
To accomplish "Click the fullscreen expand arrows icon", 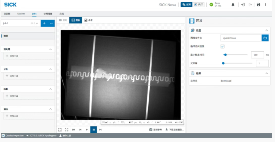I will (x=66, y=130).
